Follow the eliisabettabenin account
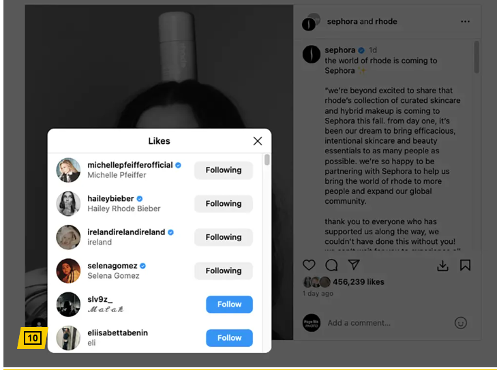 pyautogui.click(x=229, y=338)
